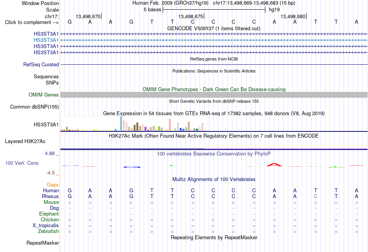Click the 'Click to complement -->' label
This screenshot has height=252, width=368.
point(32,22)
